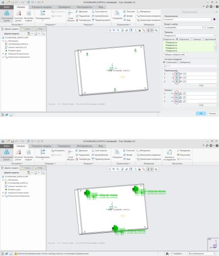The image size is (219, 256).
Task: Open the Поверхности references dropdown
Action: [x=216, y=35]
